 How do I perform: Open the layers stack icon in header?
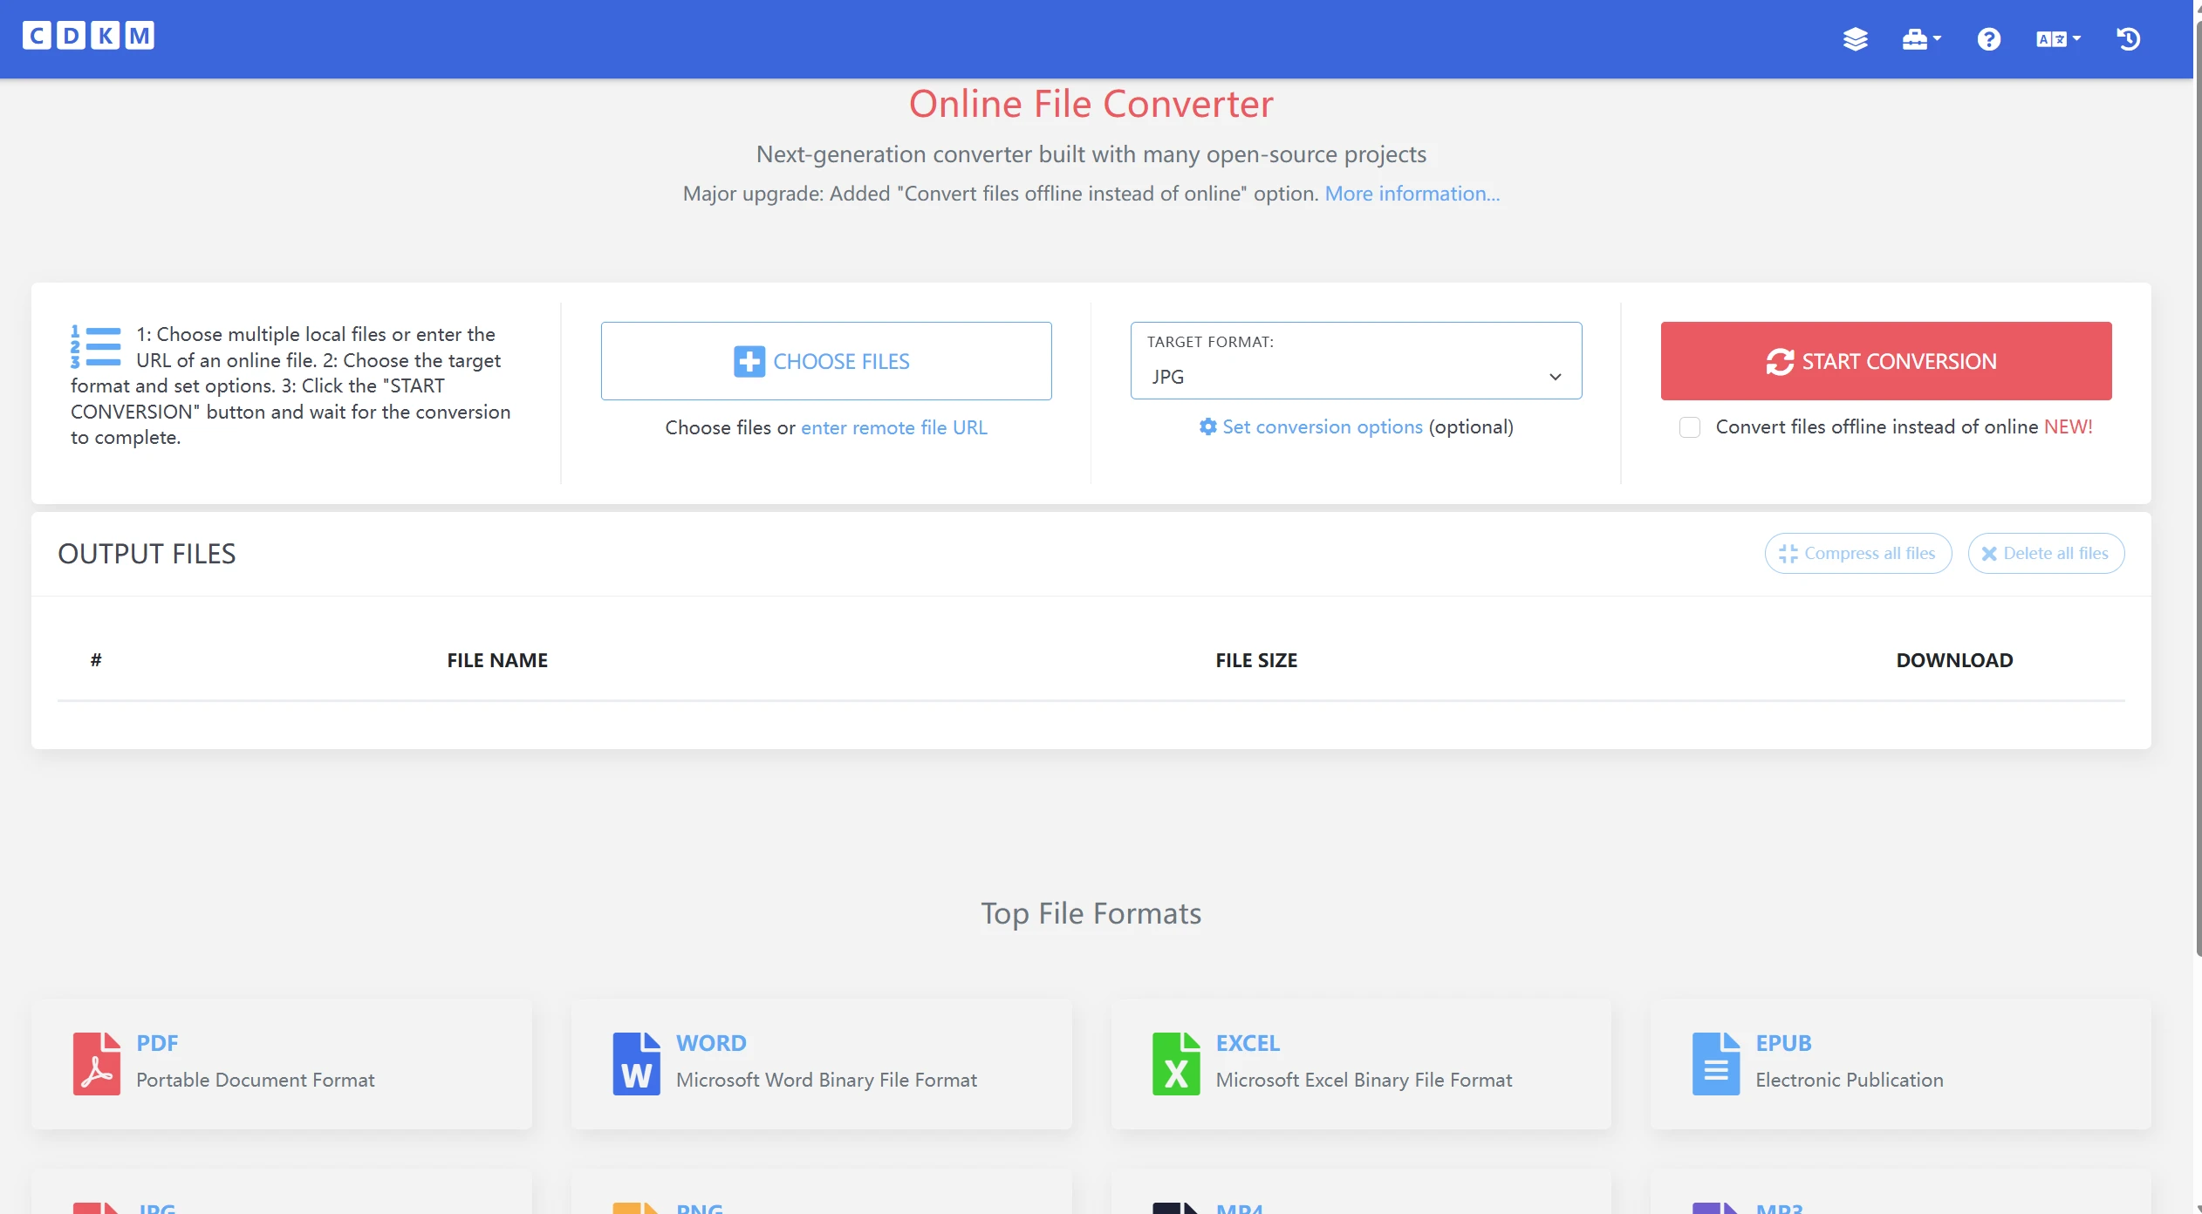pyautogui.click(x=1855, y=39)
